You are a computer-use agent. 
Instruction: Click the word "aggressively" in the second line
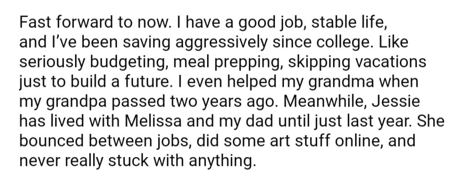coord(222,43)
